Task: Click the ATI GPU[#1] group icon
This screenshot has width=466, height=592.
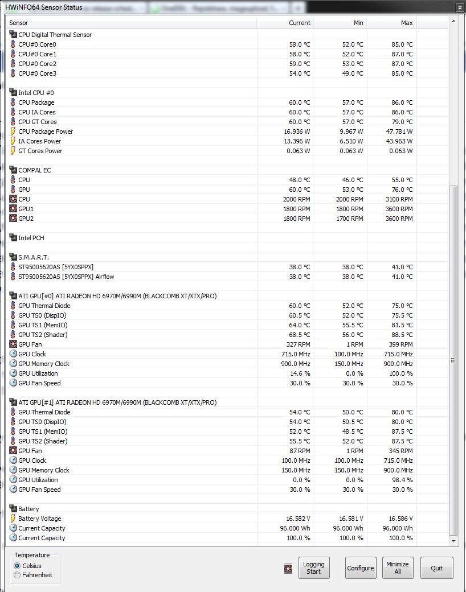Action: [x=13, y=402]
